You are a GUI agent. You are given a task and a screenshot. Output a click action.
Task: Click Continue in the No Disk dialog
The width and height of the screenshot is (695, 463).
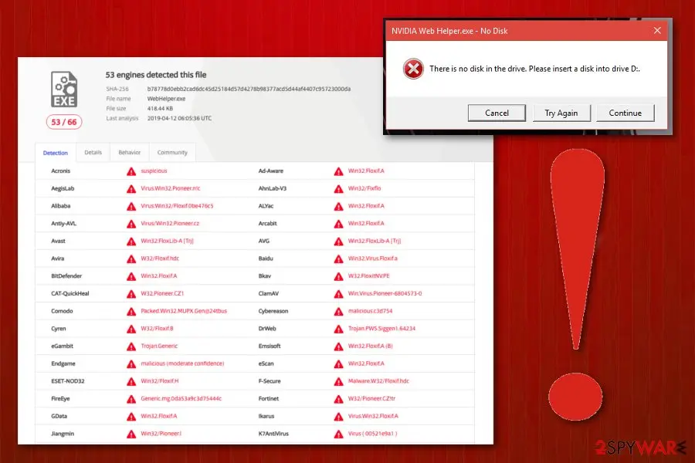[625, 113]
